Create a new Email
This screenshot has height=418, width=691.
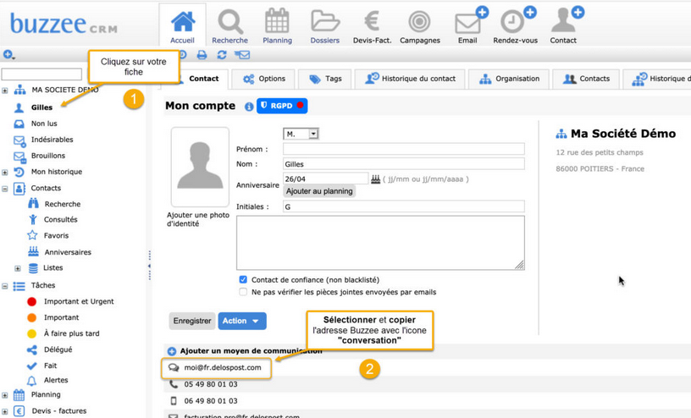(x=470, y=20)
